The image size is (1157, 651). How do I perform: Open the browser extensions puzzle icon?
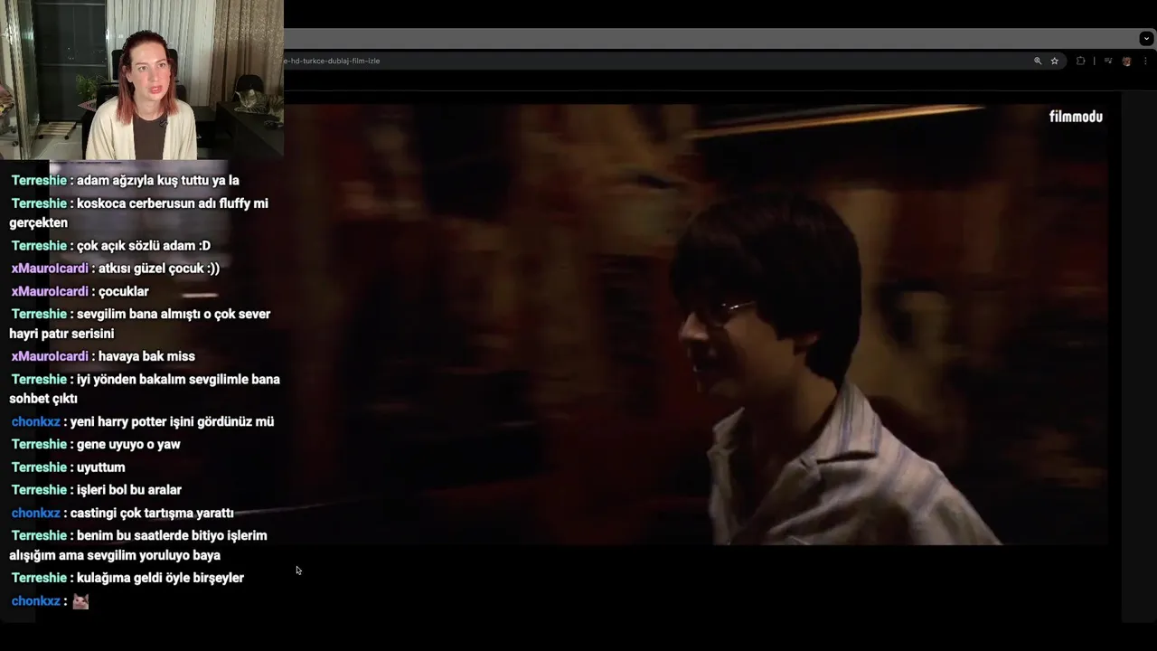click(x=1080, y=61)
